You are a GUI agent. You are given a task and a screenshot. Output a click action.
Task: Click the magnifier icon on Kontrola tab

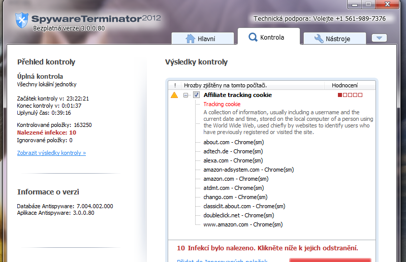253,37
